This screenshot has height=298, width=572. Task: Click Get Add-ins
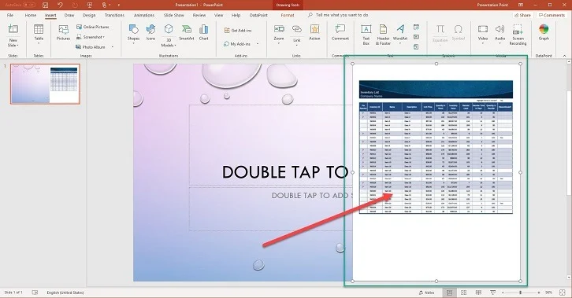point(238,31)
